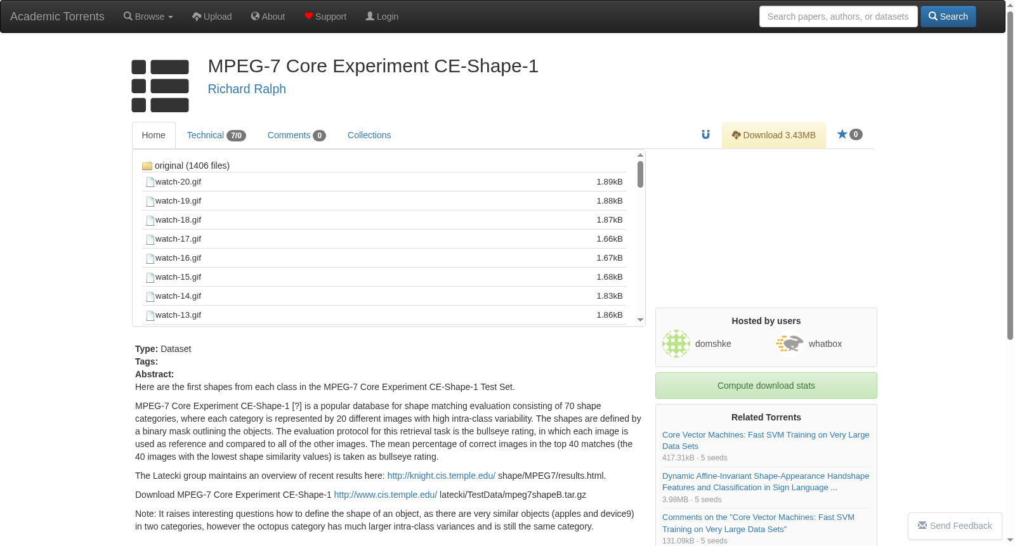Screen dimensions: 1015x546
Task: Click the file list scroll up arrow
Action: [641, 155]
